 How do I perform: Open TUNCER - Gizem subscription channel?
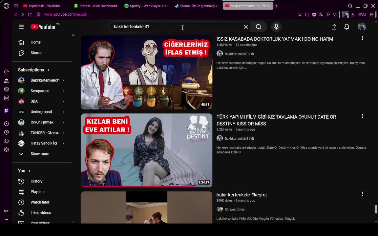pos(45,133)
